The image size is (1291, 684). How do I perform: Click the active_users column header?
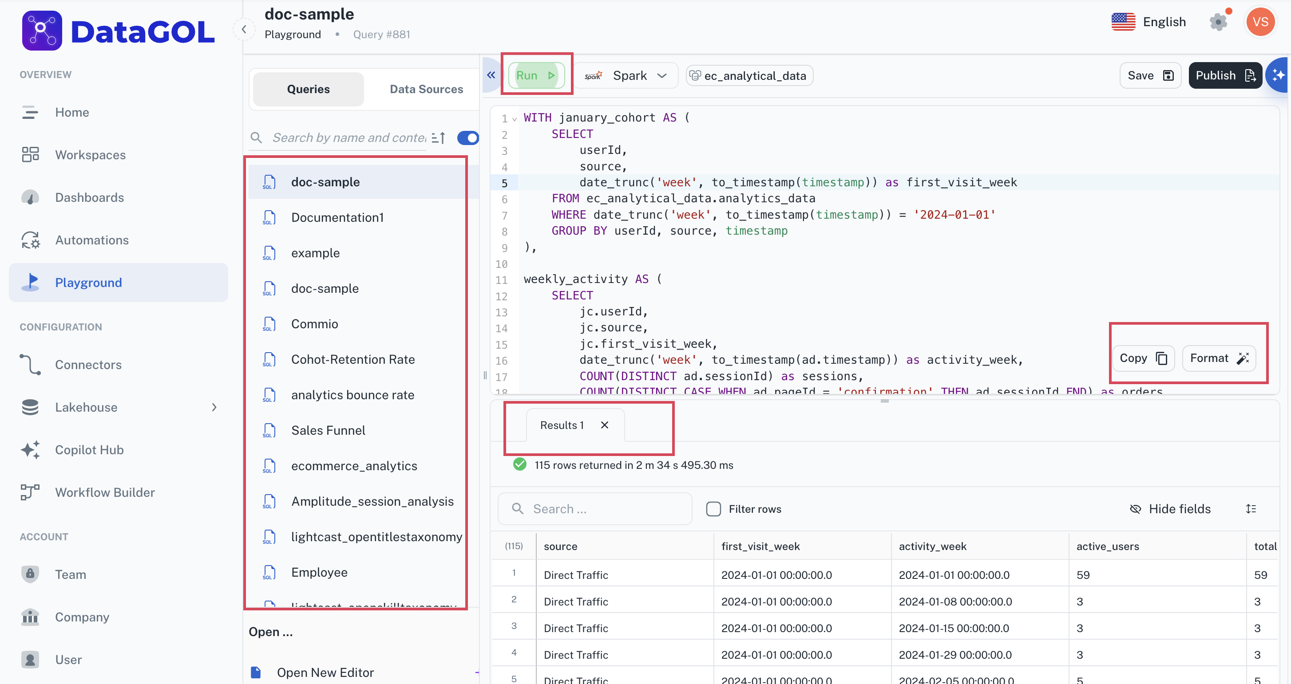pyautogui.click(x=1158, y=546)
